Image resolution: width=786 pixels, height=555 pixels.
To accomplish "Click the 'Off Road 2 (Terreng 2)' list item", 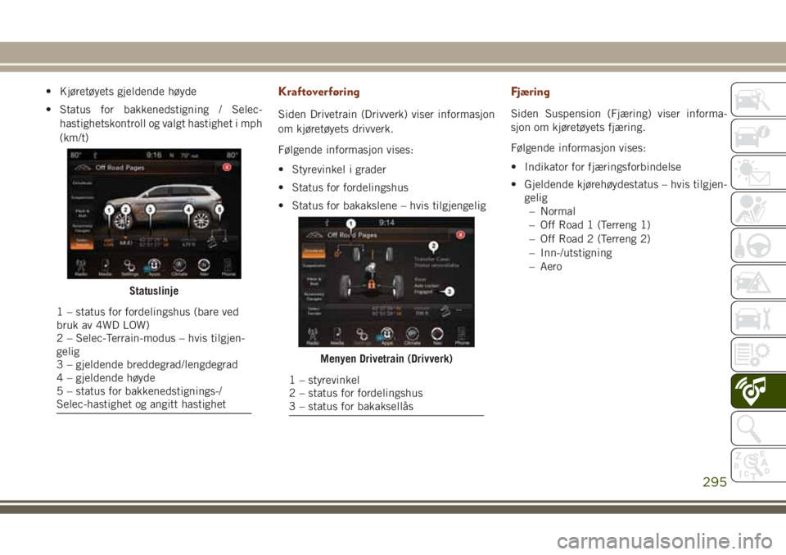I will tap(595, 239).
